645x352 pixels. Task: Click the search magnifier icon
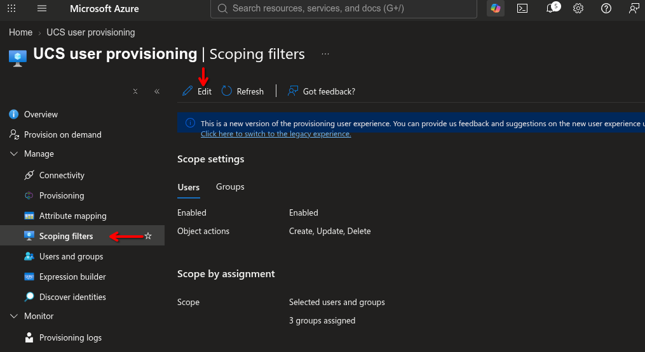[222, 9]
